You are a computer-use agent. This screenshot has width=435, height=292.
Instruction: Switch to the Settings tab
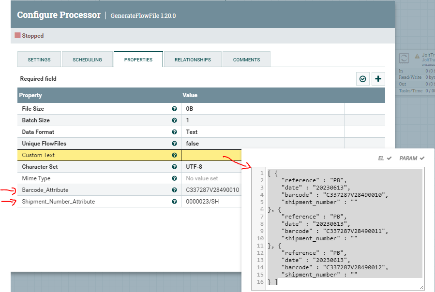tap(39, 59)
